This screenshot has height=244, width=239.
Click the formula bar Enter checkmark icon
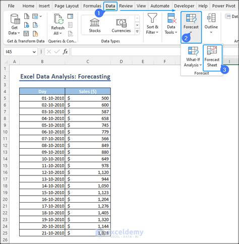point(57,51)
